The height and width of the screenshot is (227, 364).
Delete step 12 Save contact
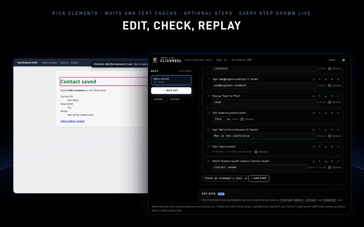[x=338, y=147]
